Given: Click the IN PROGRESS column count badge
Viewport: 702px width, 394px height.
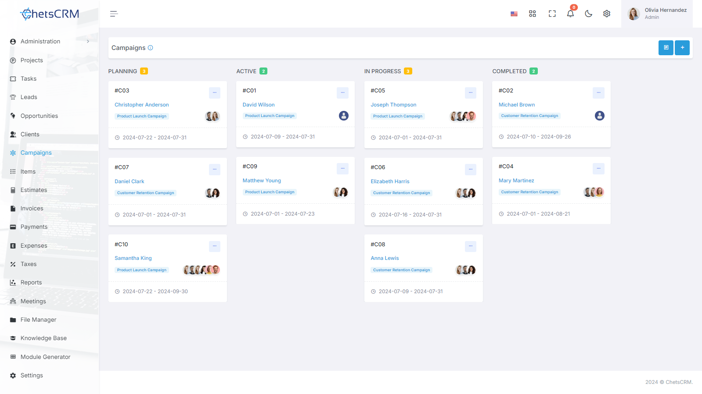Looking at the screenshot, I should (408, 71).
